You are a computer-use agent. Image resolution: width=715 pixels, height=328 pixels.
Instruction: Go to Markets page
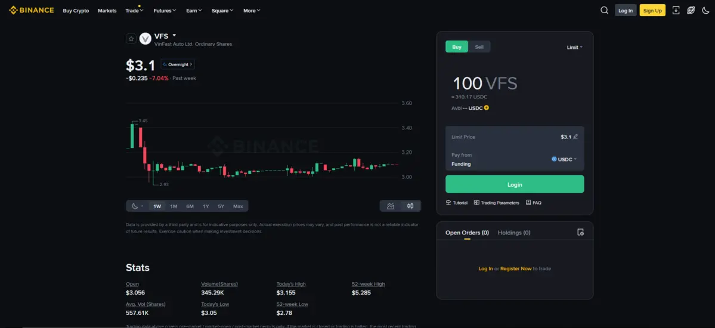tap(107, 11)
